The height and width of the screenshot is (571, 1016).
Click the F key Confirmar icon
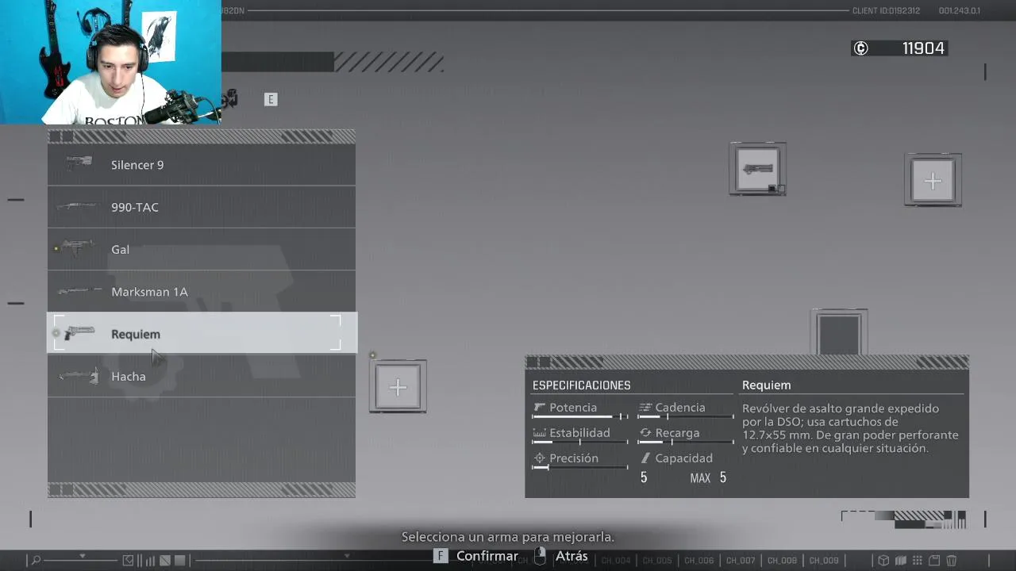click(x=441, y=556)
